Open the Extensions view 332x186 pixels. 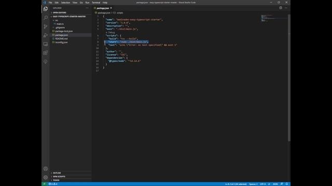click(x=46, y=53)
